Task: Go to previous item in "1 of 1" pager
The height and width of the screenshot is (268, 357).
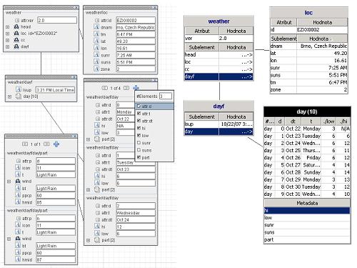Action: [x=25, y=144]
